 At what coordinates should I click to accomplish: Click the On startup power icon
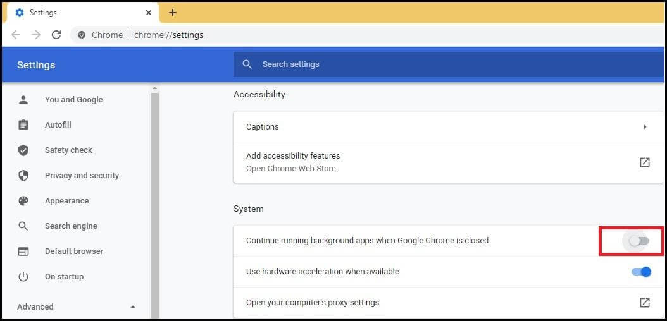23,277
